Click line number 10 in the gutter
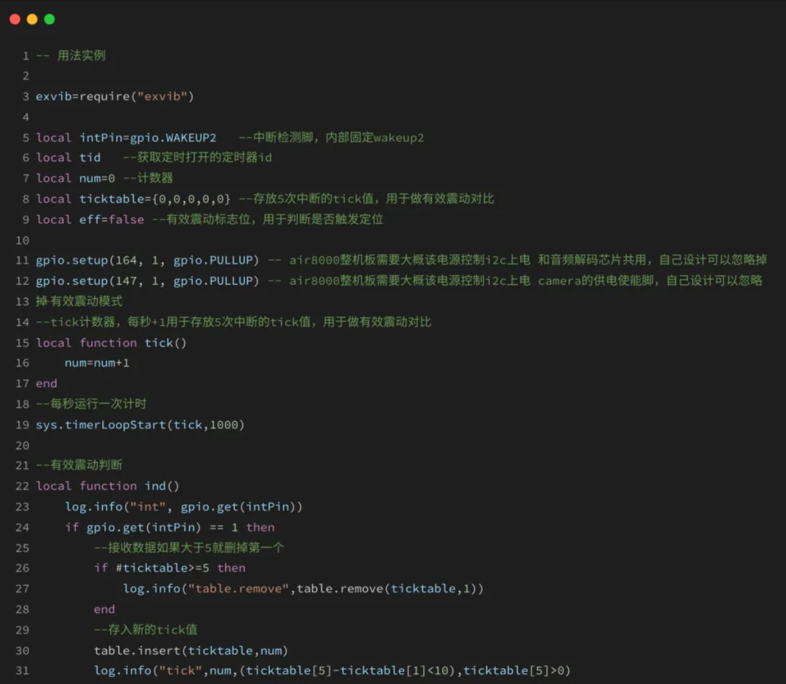786x684 pixels. pos(22,241)
